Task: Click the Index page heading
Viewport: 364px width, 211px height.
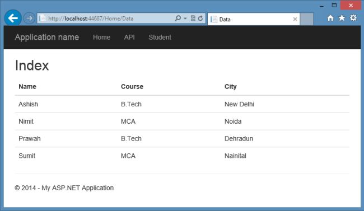Action: coord(32,65)
